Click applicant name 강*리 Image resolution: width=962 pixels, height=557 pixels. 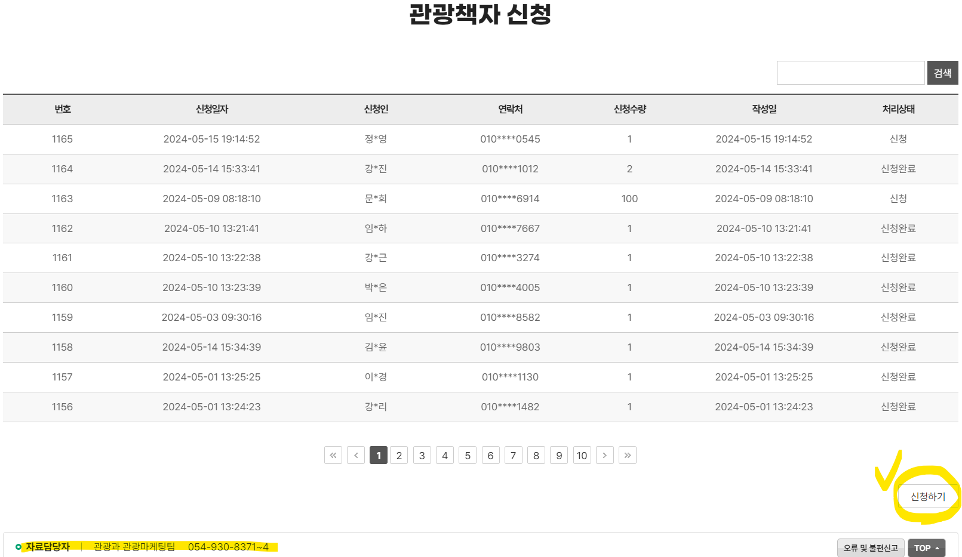pos(376,407)
